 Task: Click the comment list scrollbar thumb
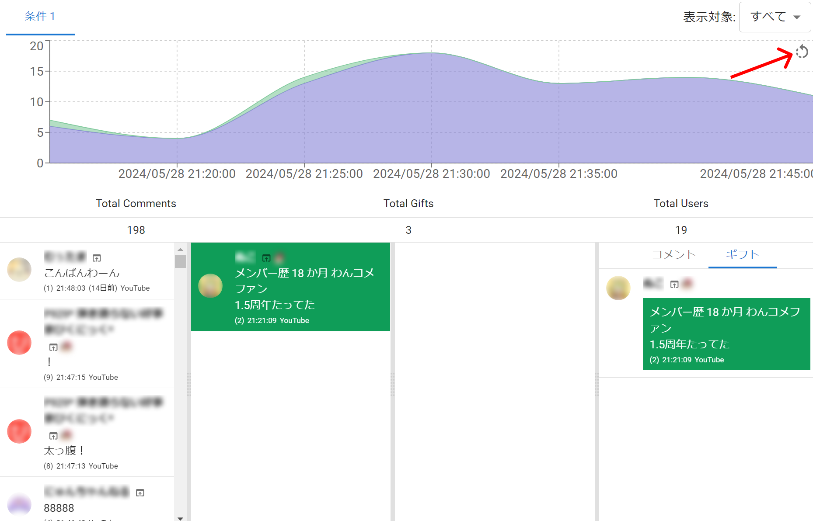180,261
